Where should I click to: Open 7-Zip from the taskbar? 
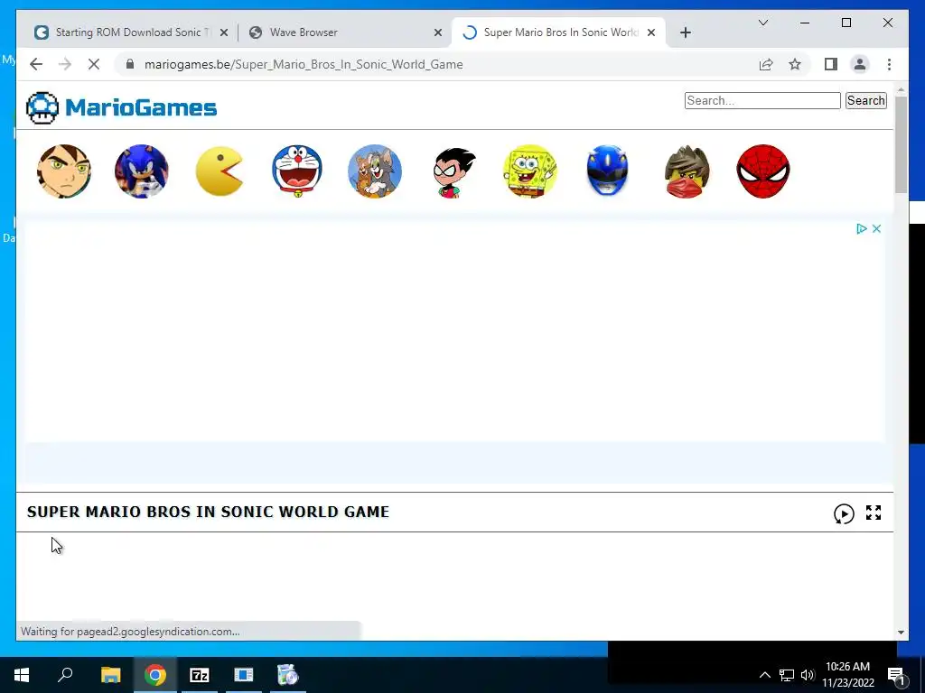pos(200,675)
